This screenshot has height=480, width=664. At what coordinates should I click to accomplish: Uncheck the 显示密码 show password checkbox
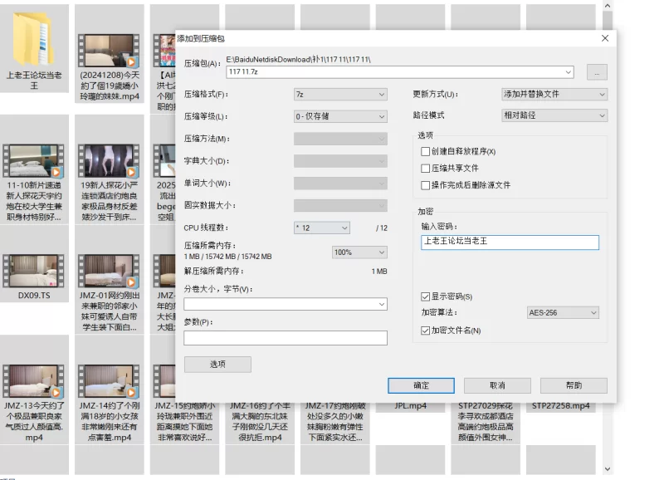[425, 296]
